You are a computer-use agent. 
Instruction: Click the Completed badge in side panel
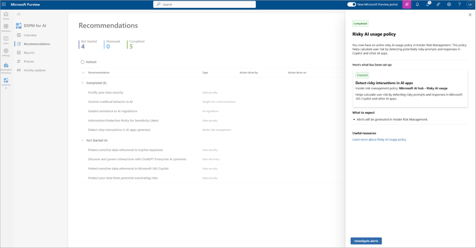click(x=360, y=23)
